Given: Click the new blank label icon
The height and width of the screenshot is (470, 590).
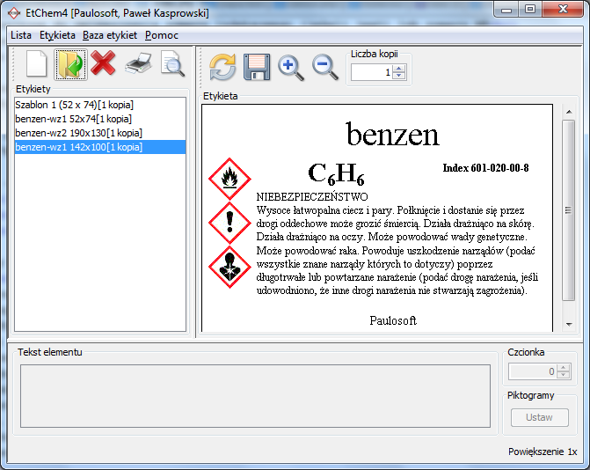Looking at the screenshot, I should [x=37, y=64].
